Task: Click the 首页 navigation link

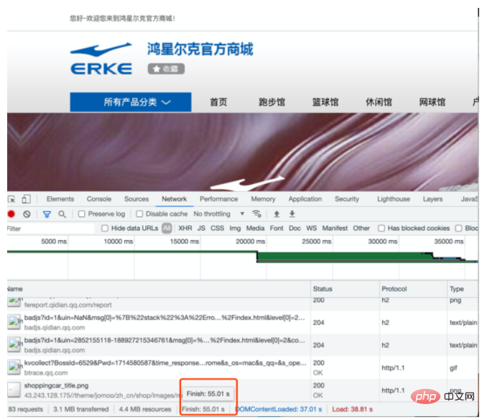Action: click(218, 102)
